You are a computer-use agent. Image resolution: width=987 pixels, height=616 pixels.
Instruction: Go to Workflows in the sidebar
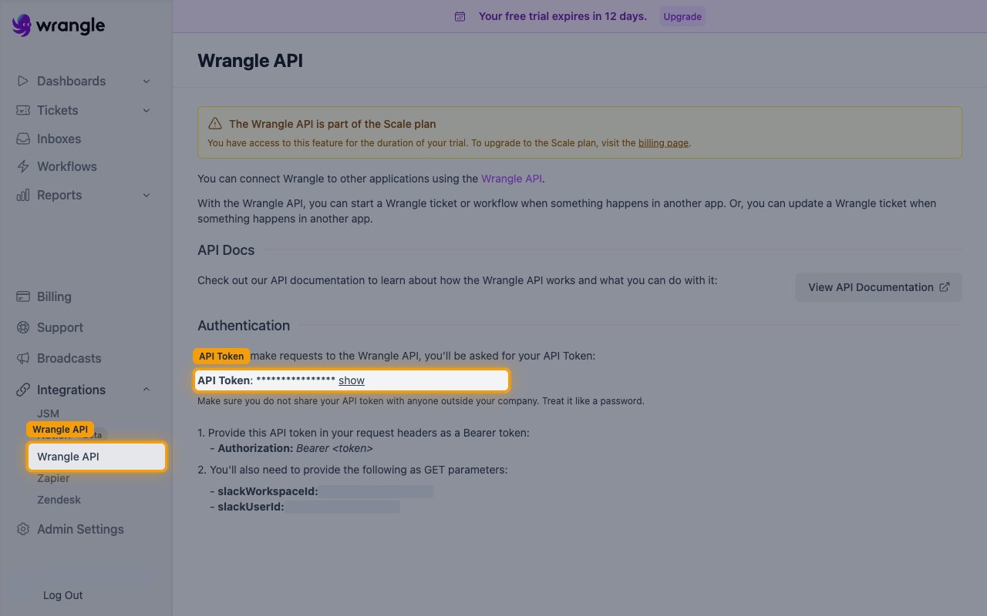point(67,166)
